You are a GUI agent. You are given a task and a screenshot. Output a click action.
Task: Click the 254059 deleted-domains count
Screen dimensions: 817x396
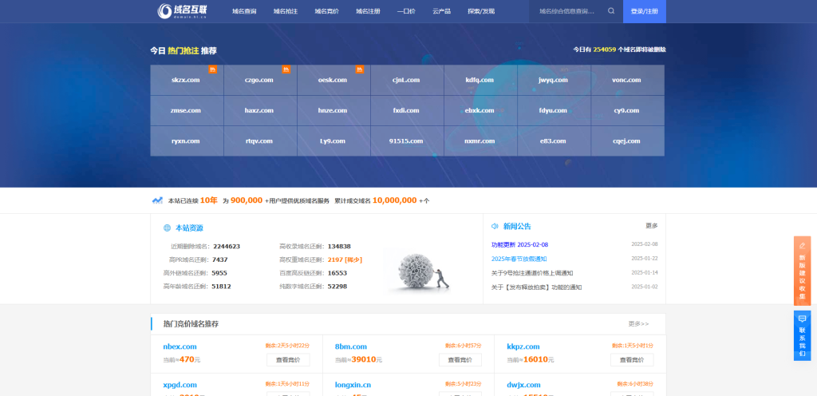605,49
